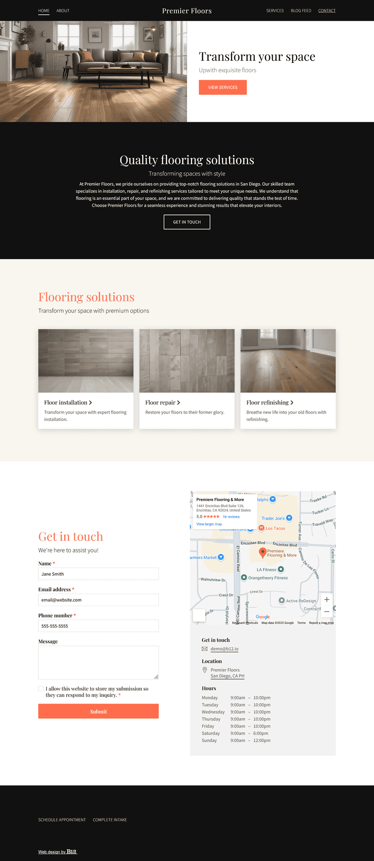This screenshot has width=374, height=861.
Task: Click the Los Tacos restaurant marker
Action: 261,528
